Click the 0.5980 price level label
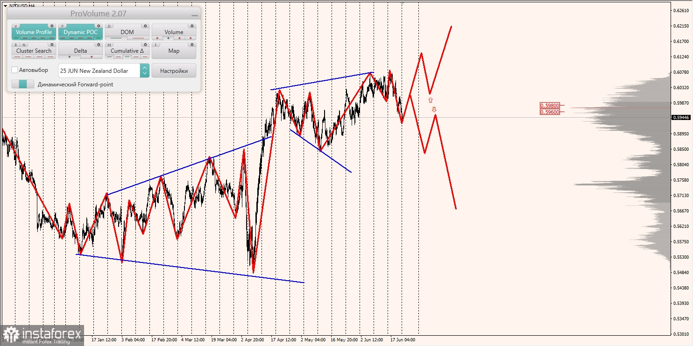The height and width of the screenshot is (346, 693). [x=550, y=106]
